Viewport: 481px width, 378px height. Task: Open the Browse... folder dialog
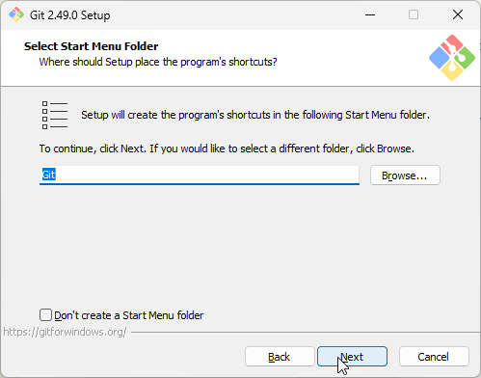[405, 175]
